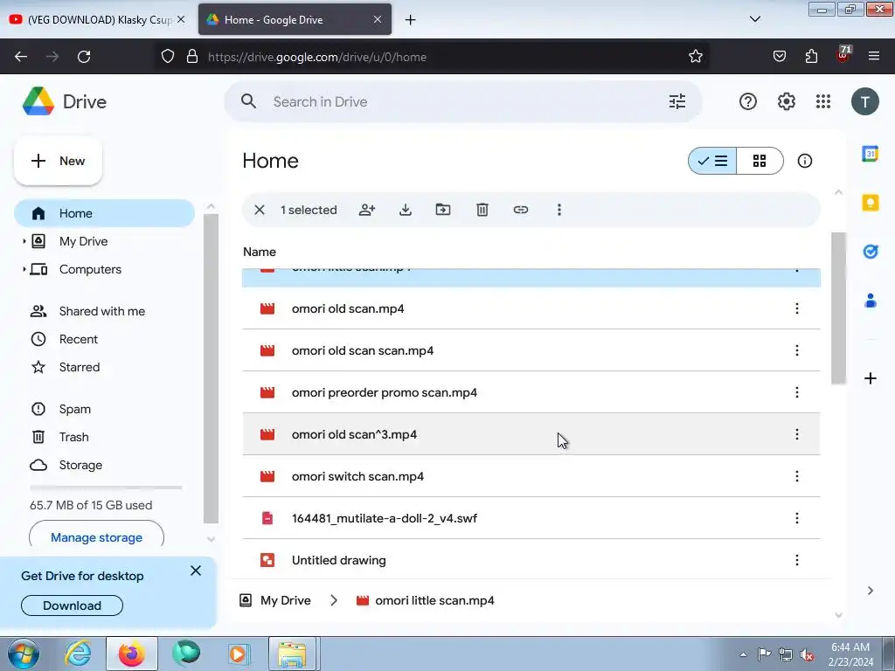The image size is (895, 671).
Task: Open the Support help icon
Action: click(748, 101)
